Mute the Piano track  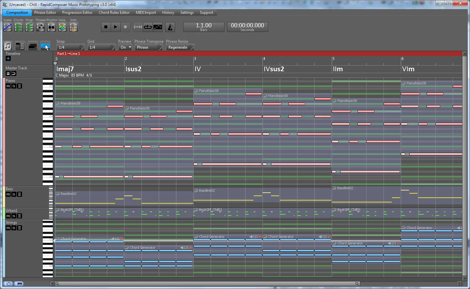(x=8, y=86)
